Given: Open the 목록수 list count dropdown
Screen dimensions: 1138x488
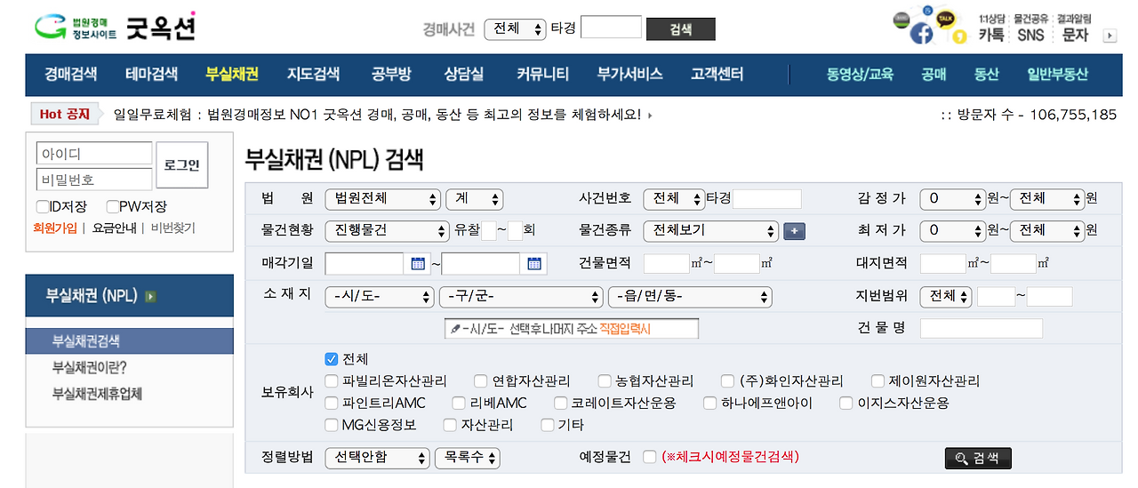Looking at the screenshot, I should point(468,458).
